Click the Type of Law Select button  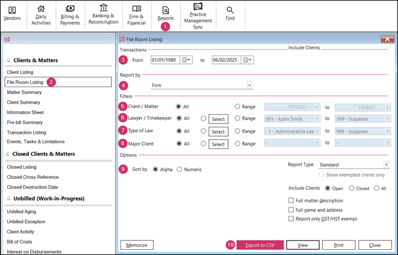tap(218, 132)
